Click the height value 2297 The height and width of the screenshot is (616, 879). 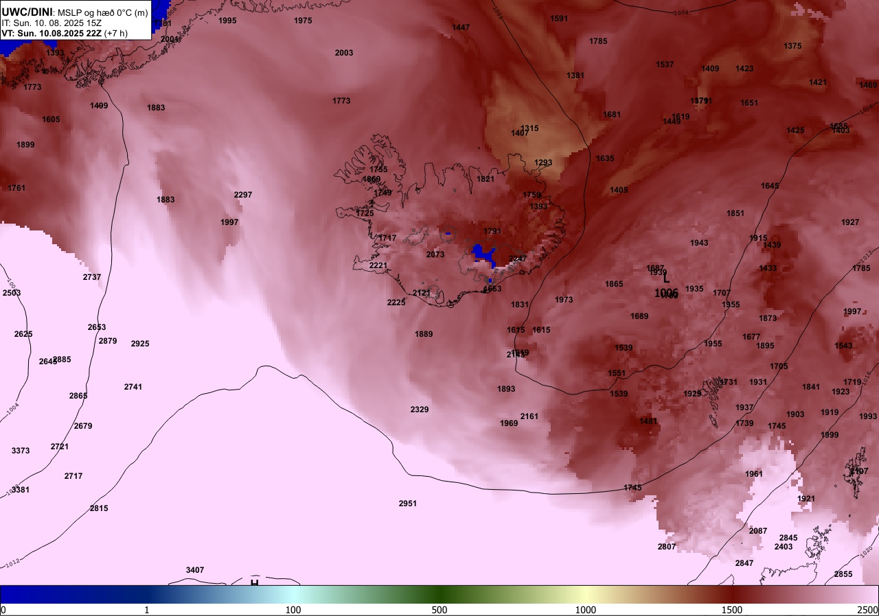click(x=243, y=195)
